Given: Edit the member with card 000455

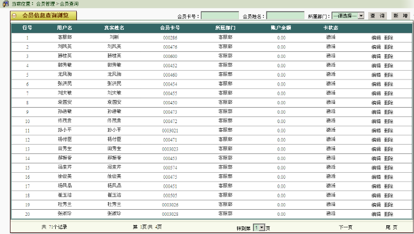Looking at the screenshot, I should point(376,93).
